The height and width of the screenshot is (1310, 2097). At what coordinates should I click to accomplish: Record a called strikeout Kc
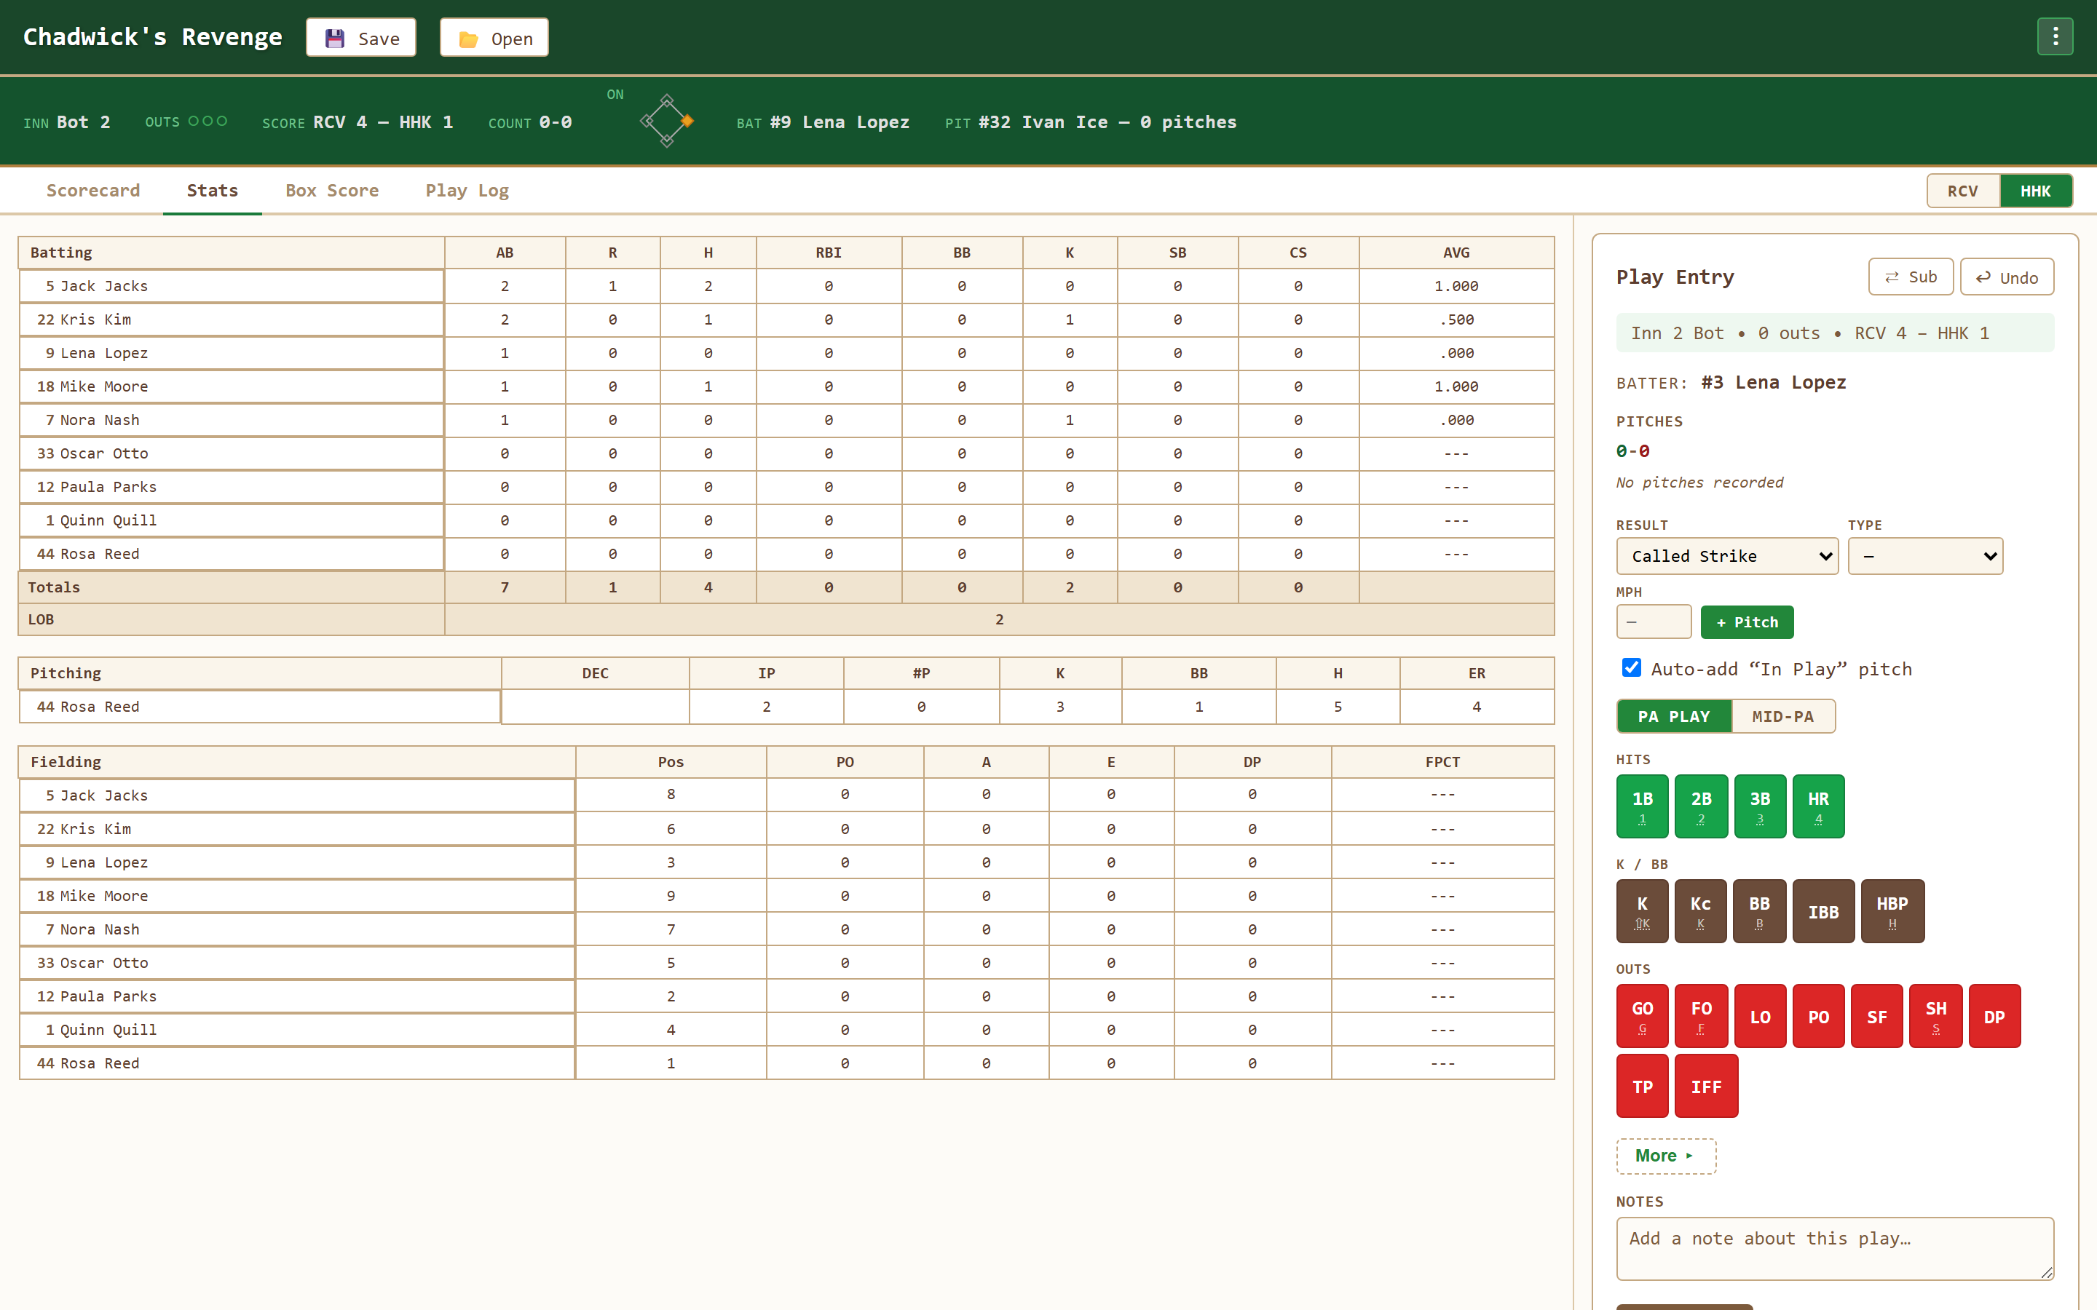pyautogui.click(x=1700, y=910)
